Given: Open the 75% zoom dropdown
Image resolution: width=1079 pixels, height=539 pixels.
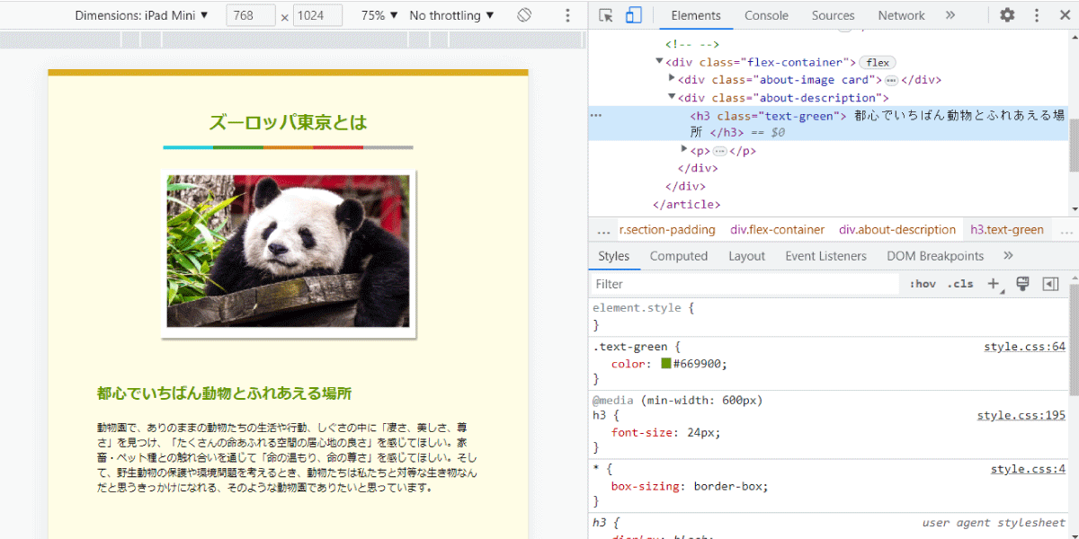Looking at the screenshot, I should [379, 15].
